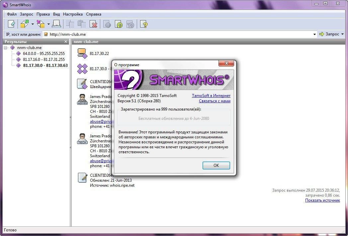Select the 64.0.0.0 - 95.255.255.255 tree row
The height and width of the screenshot is (236, 348).
44,54
